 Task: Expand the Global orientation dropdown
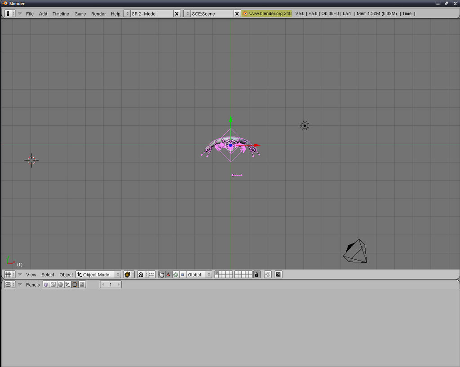pyautogui.click(x=199, y=274)
